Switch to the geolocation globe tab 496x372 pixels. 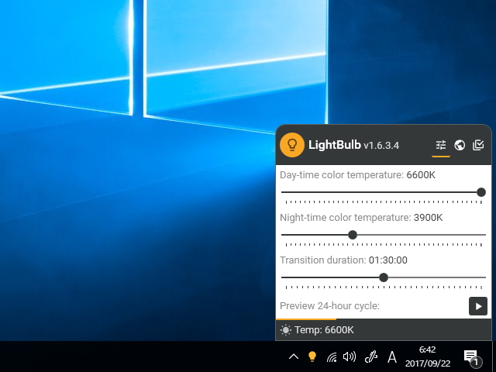click(x=460, y=145)
